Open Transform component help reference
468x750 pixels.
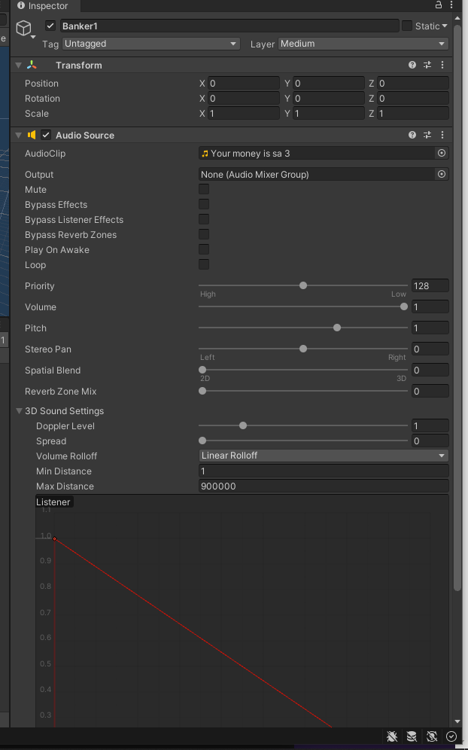412,66
